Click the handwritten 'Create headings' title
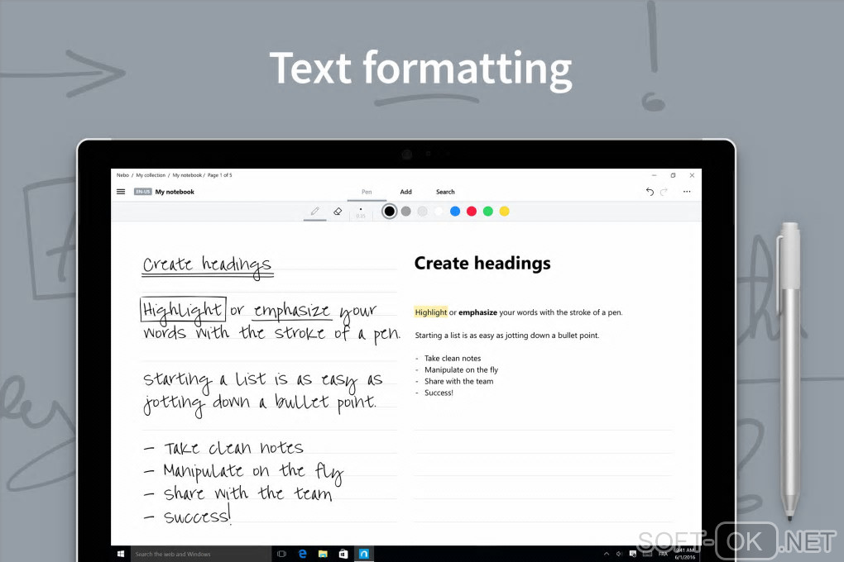The width and height of the screenshot is (844, 562). [x=207, y=265]
